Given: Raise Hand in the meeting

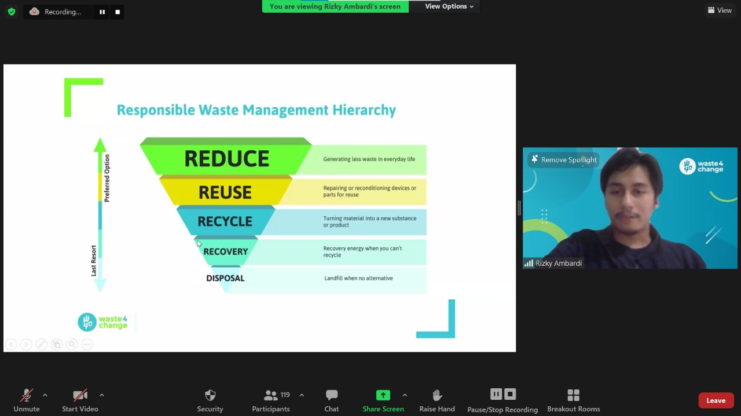Looking at the screenshot, I should [x=437, y=400].
